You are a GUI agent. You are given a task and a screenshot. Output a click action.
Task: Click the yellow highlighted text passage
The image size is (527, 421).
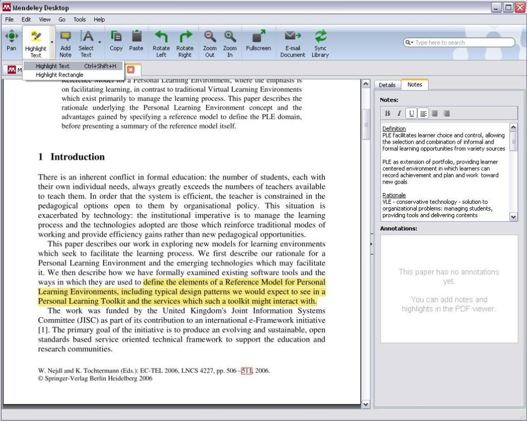coord(181,291)
